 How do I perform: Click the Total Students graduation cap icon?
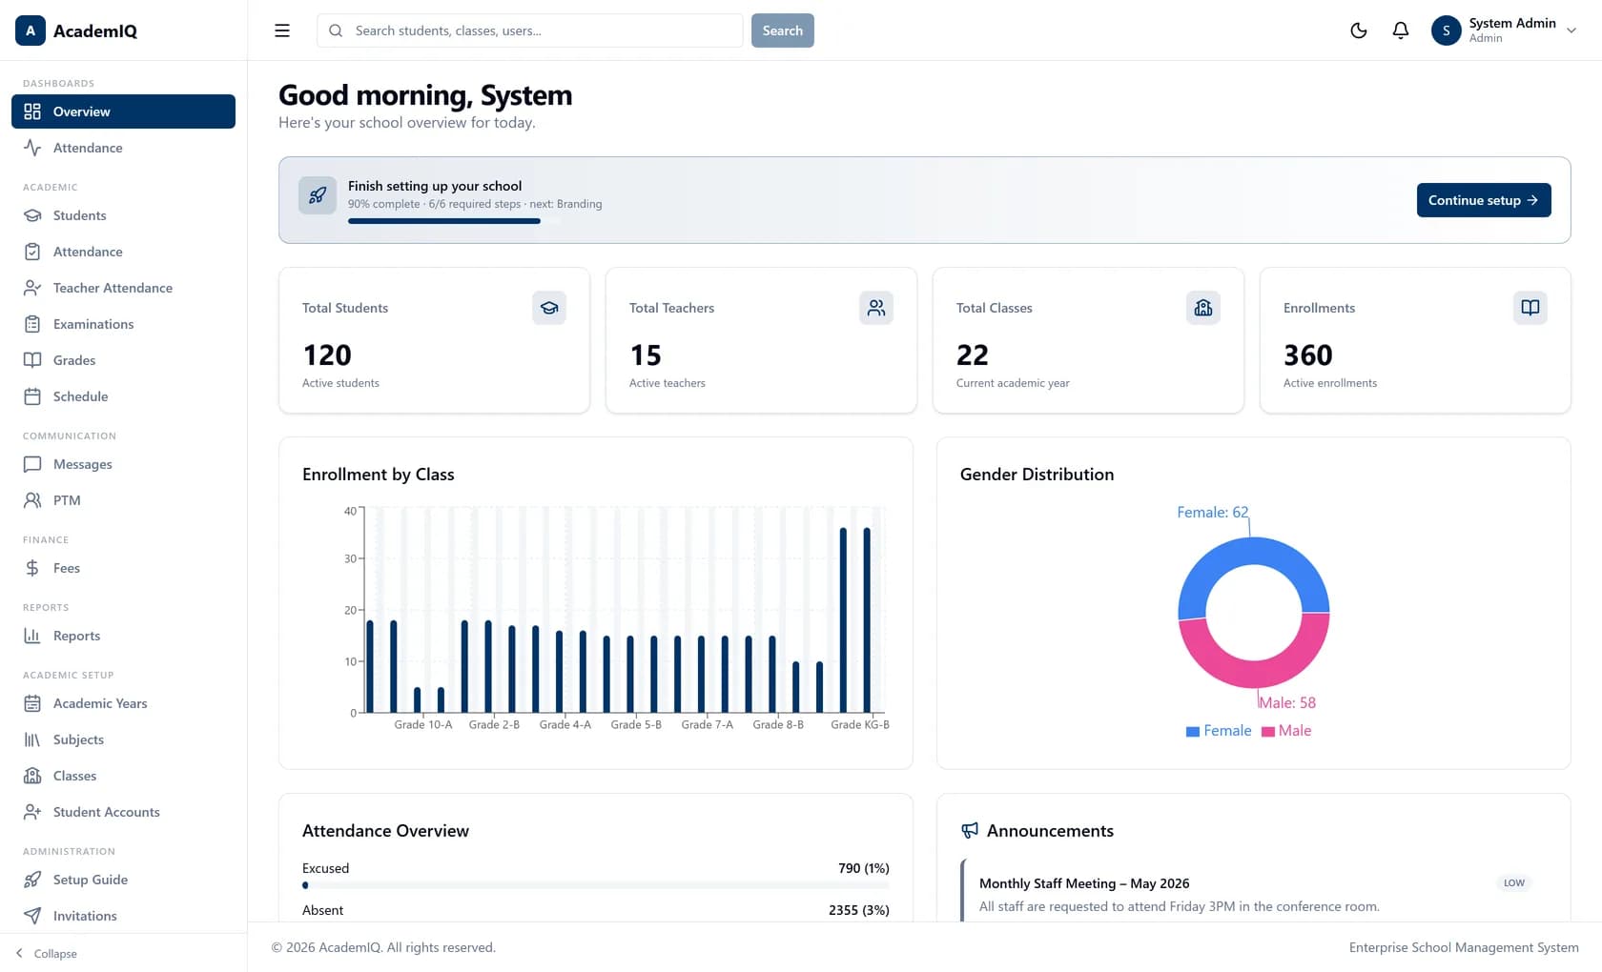pos(549,308)
